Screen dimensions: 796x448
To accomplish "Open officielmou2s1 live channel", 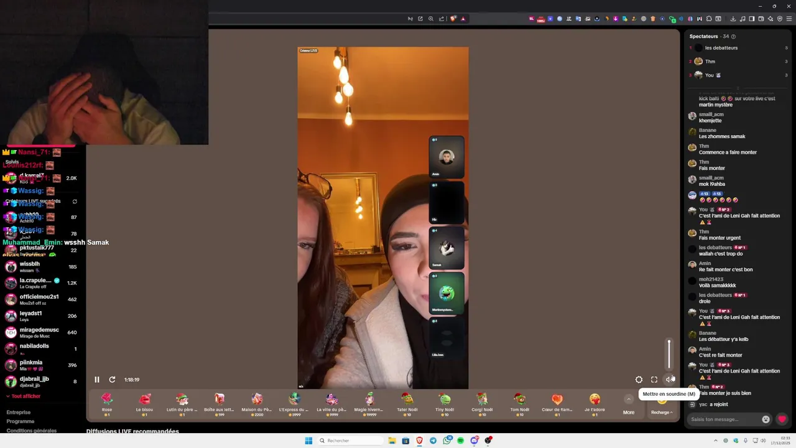I will (42, 299).
